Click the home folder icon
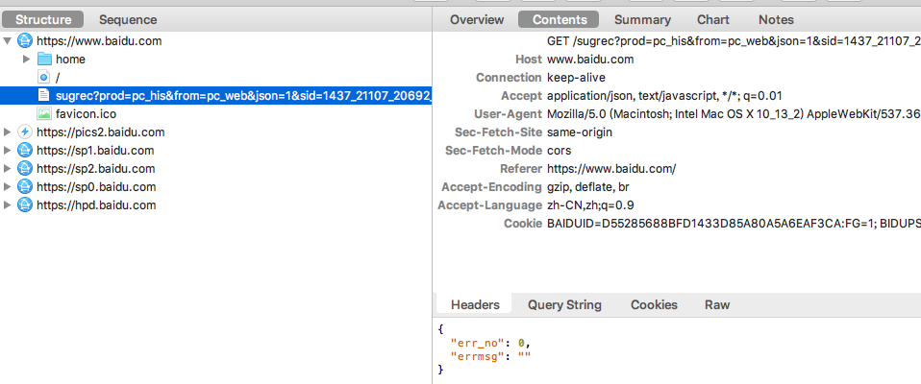Viewport: 921px width, 384px height. click(x=44, y=60)
